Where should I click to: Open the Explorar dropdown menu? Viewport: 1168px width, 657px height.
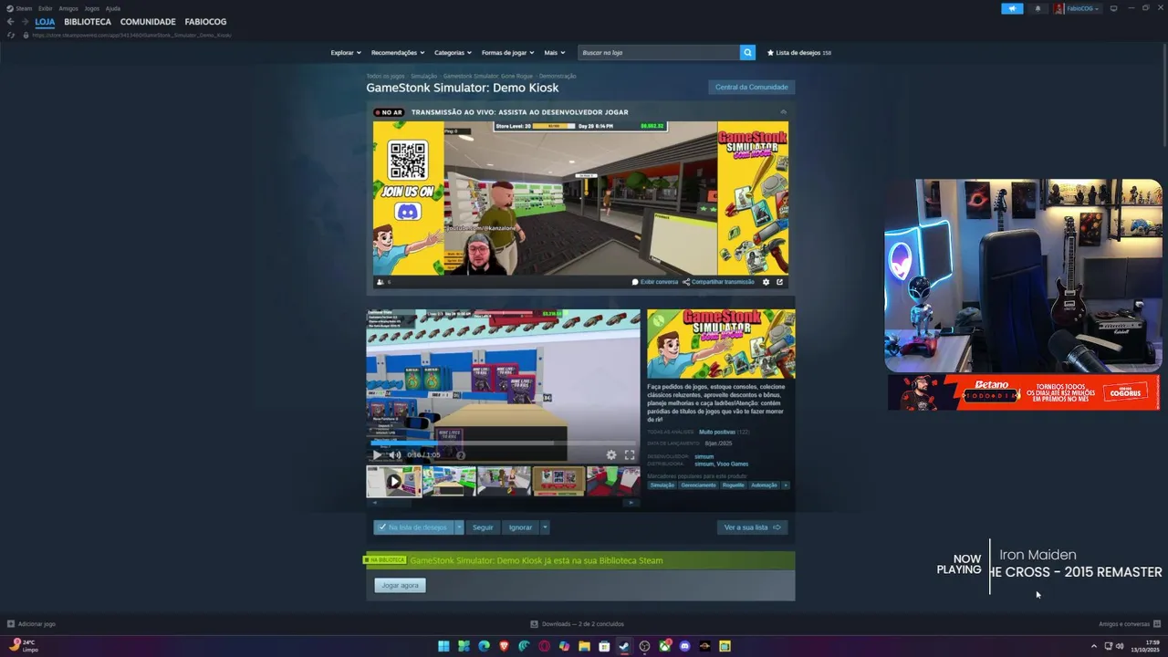click(x=346, y=53)
